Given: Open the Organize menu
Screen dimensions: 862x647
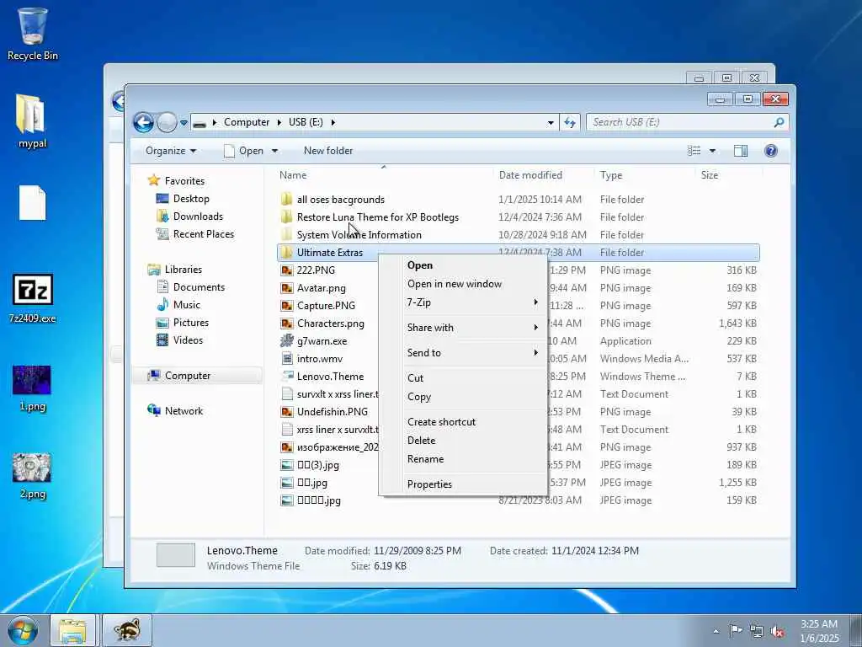Looking at the screenshot, I should point(170,151).
